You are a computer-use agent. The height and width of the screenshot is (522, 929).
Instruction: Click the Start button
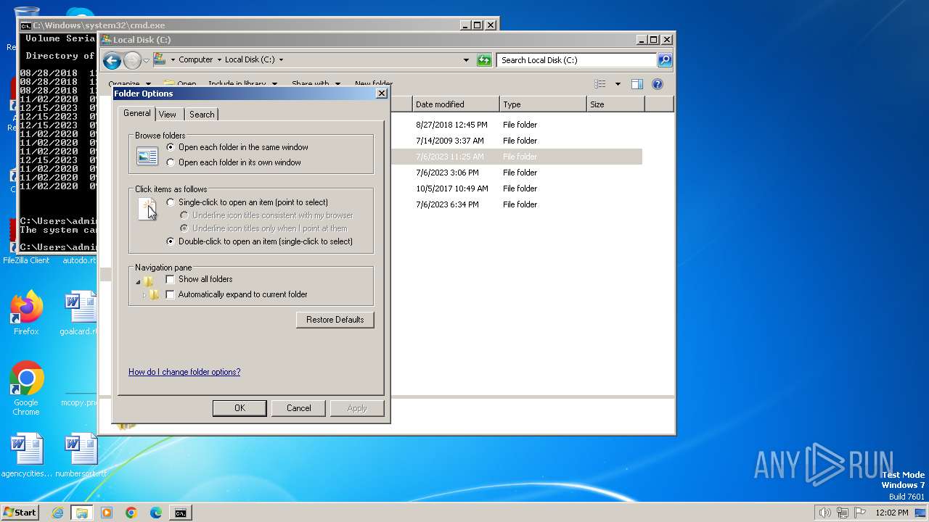pyautogui.click(x=20, y=513)
